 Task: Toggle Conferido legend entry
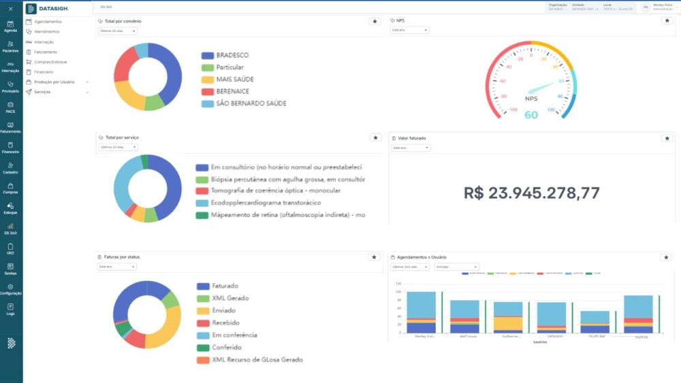[x=219, y=348]
